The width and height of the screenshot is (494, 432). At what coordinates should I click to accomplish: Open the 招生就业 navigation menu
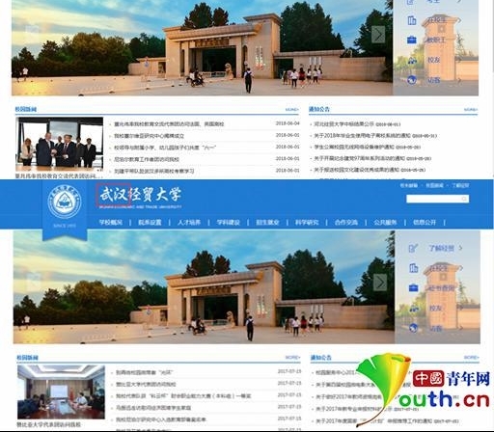coord(267,222)
